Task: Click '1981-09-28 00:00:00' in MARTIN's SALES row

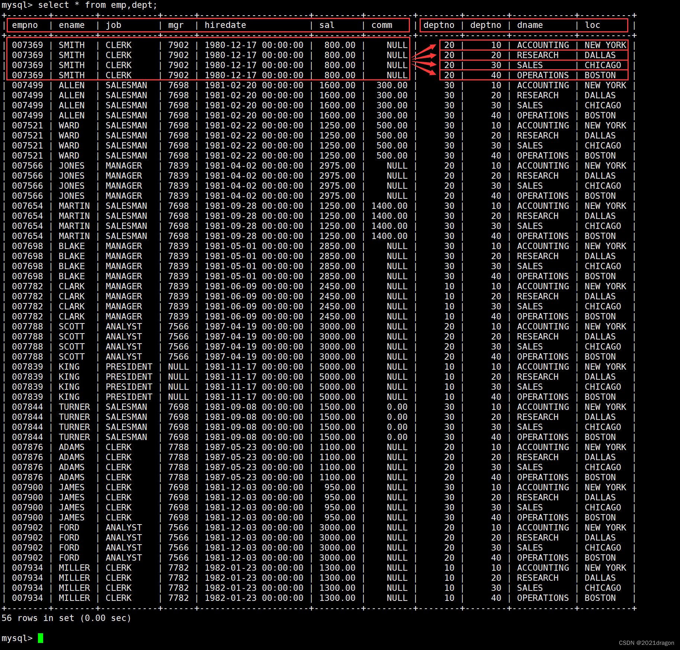Action: (254, 226)
